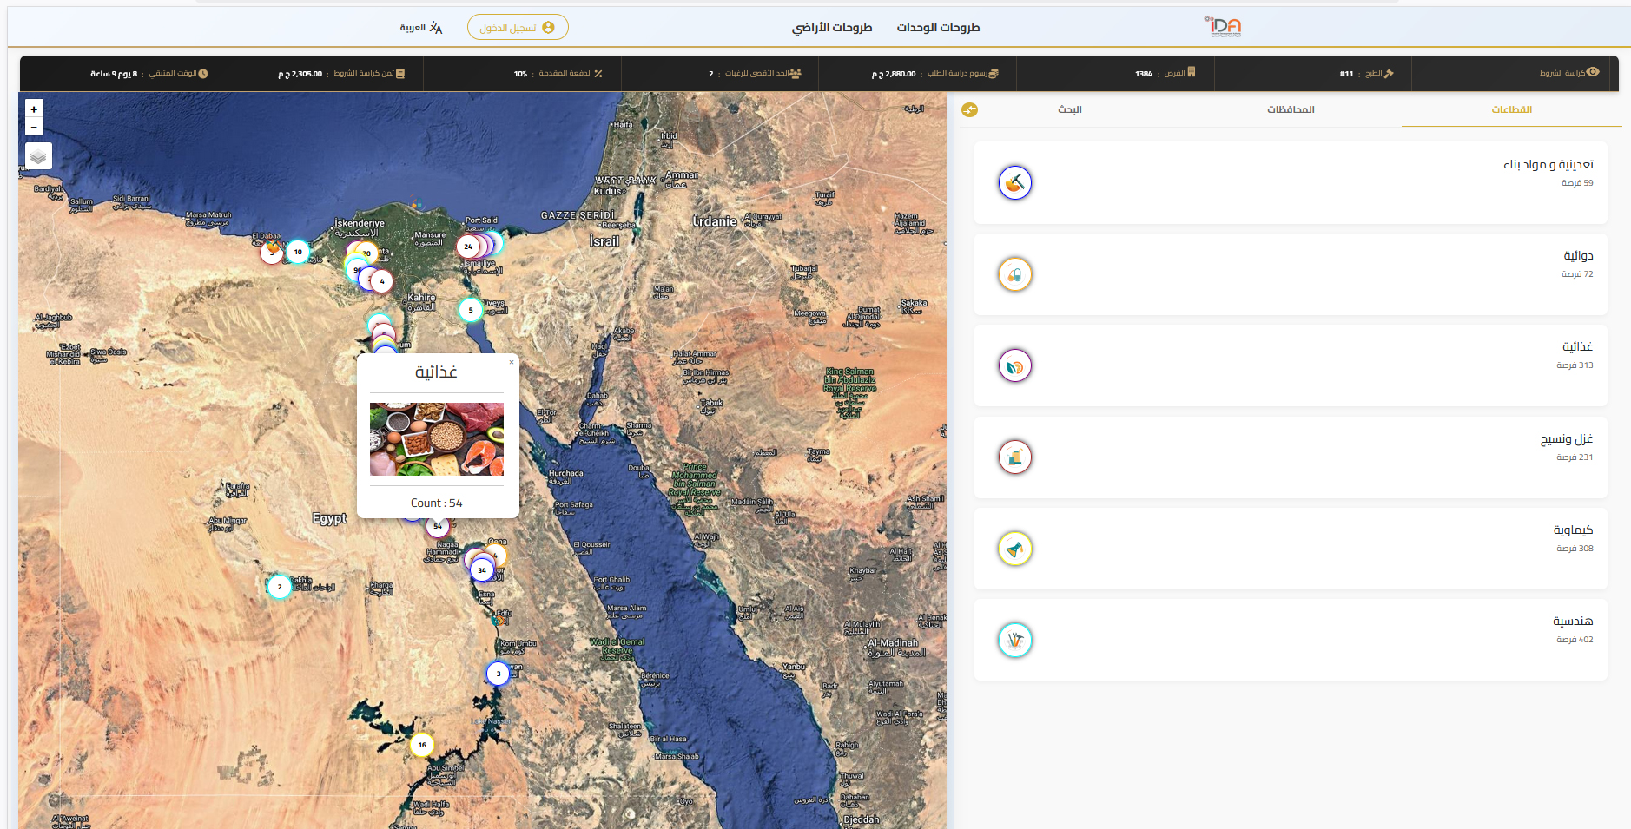Open the كيماوية sector card

(x=1291, y=549)
